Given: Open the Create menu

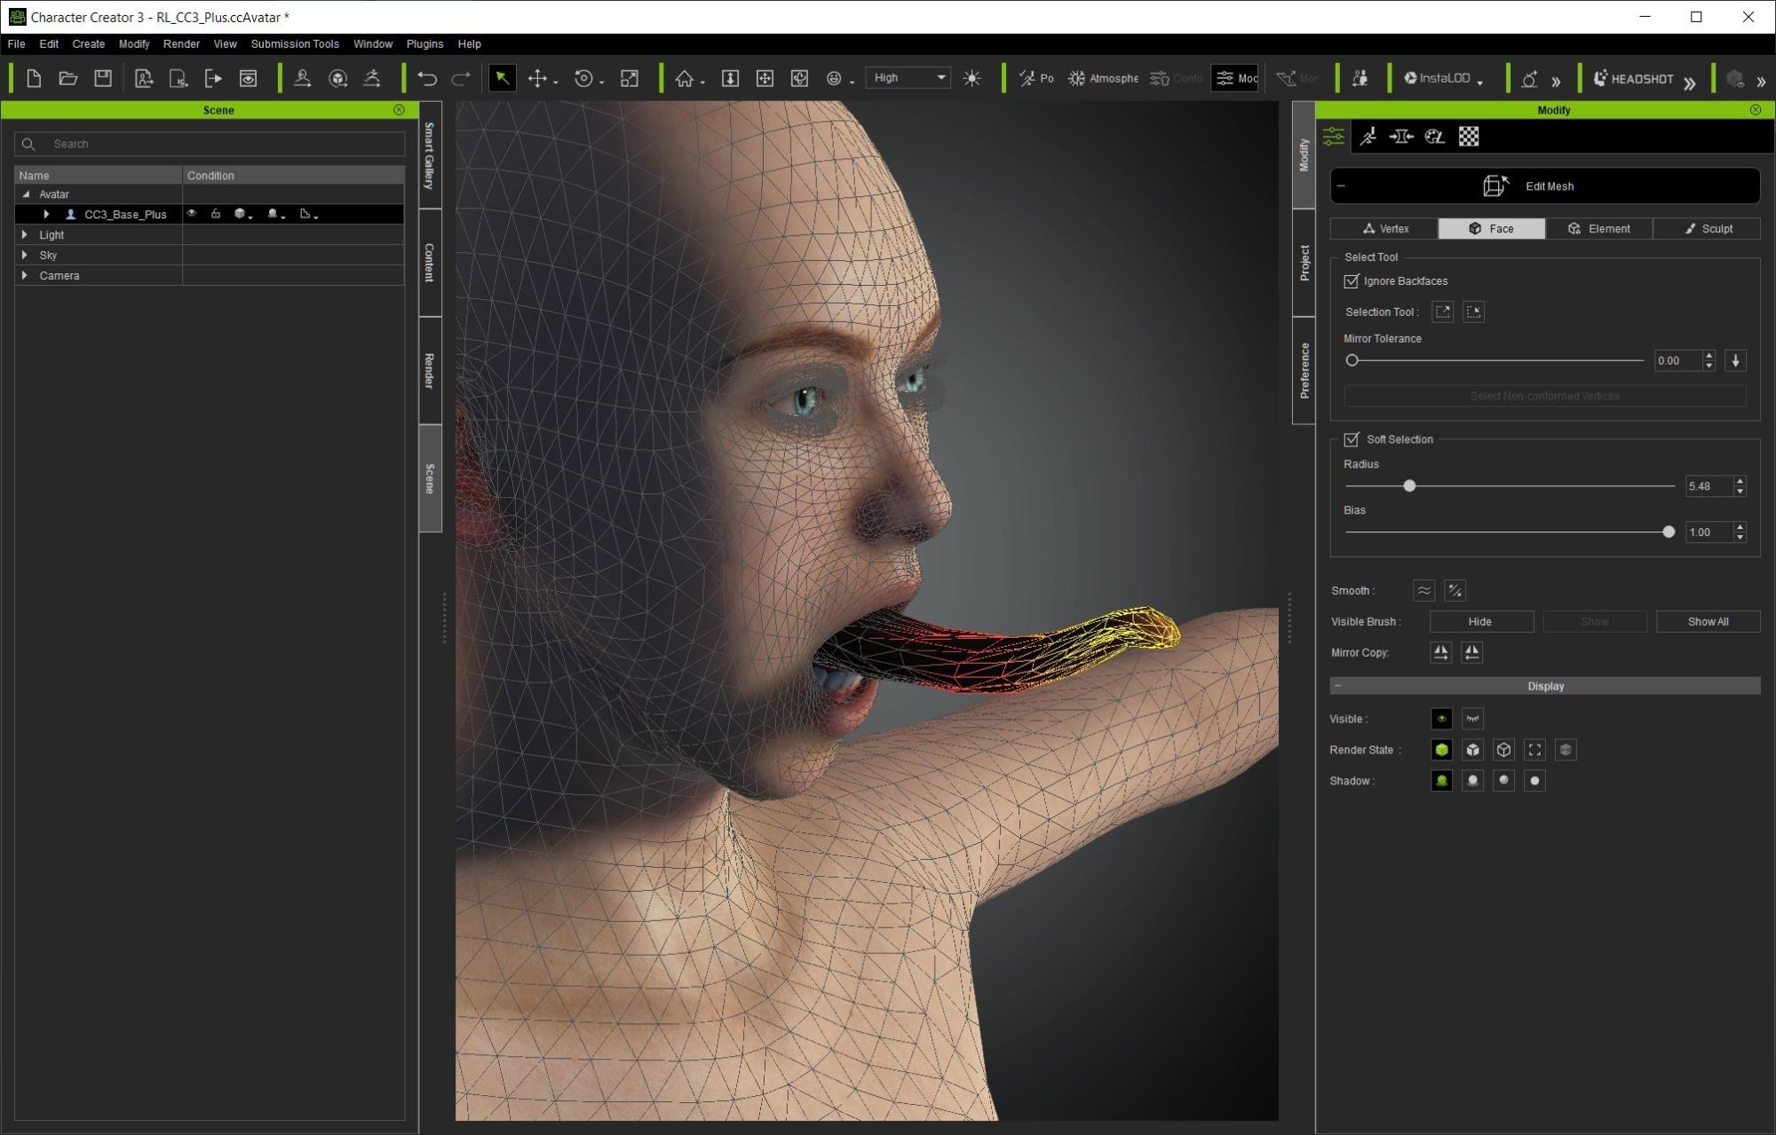Looking at the screenshot, I should click(88, 43).
